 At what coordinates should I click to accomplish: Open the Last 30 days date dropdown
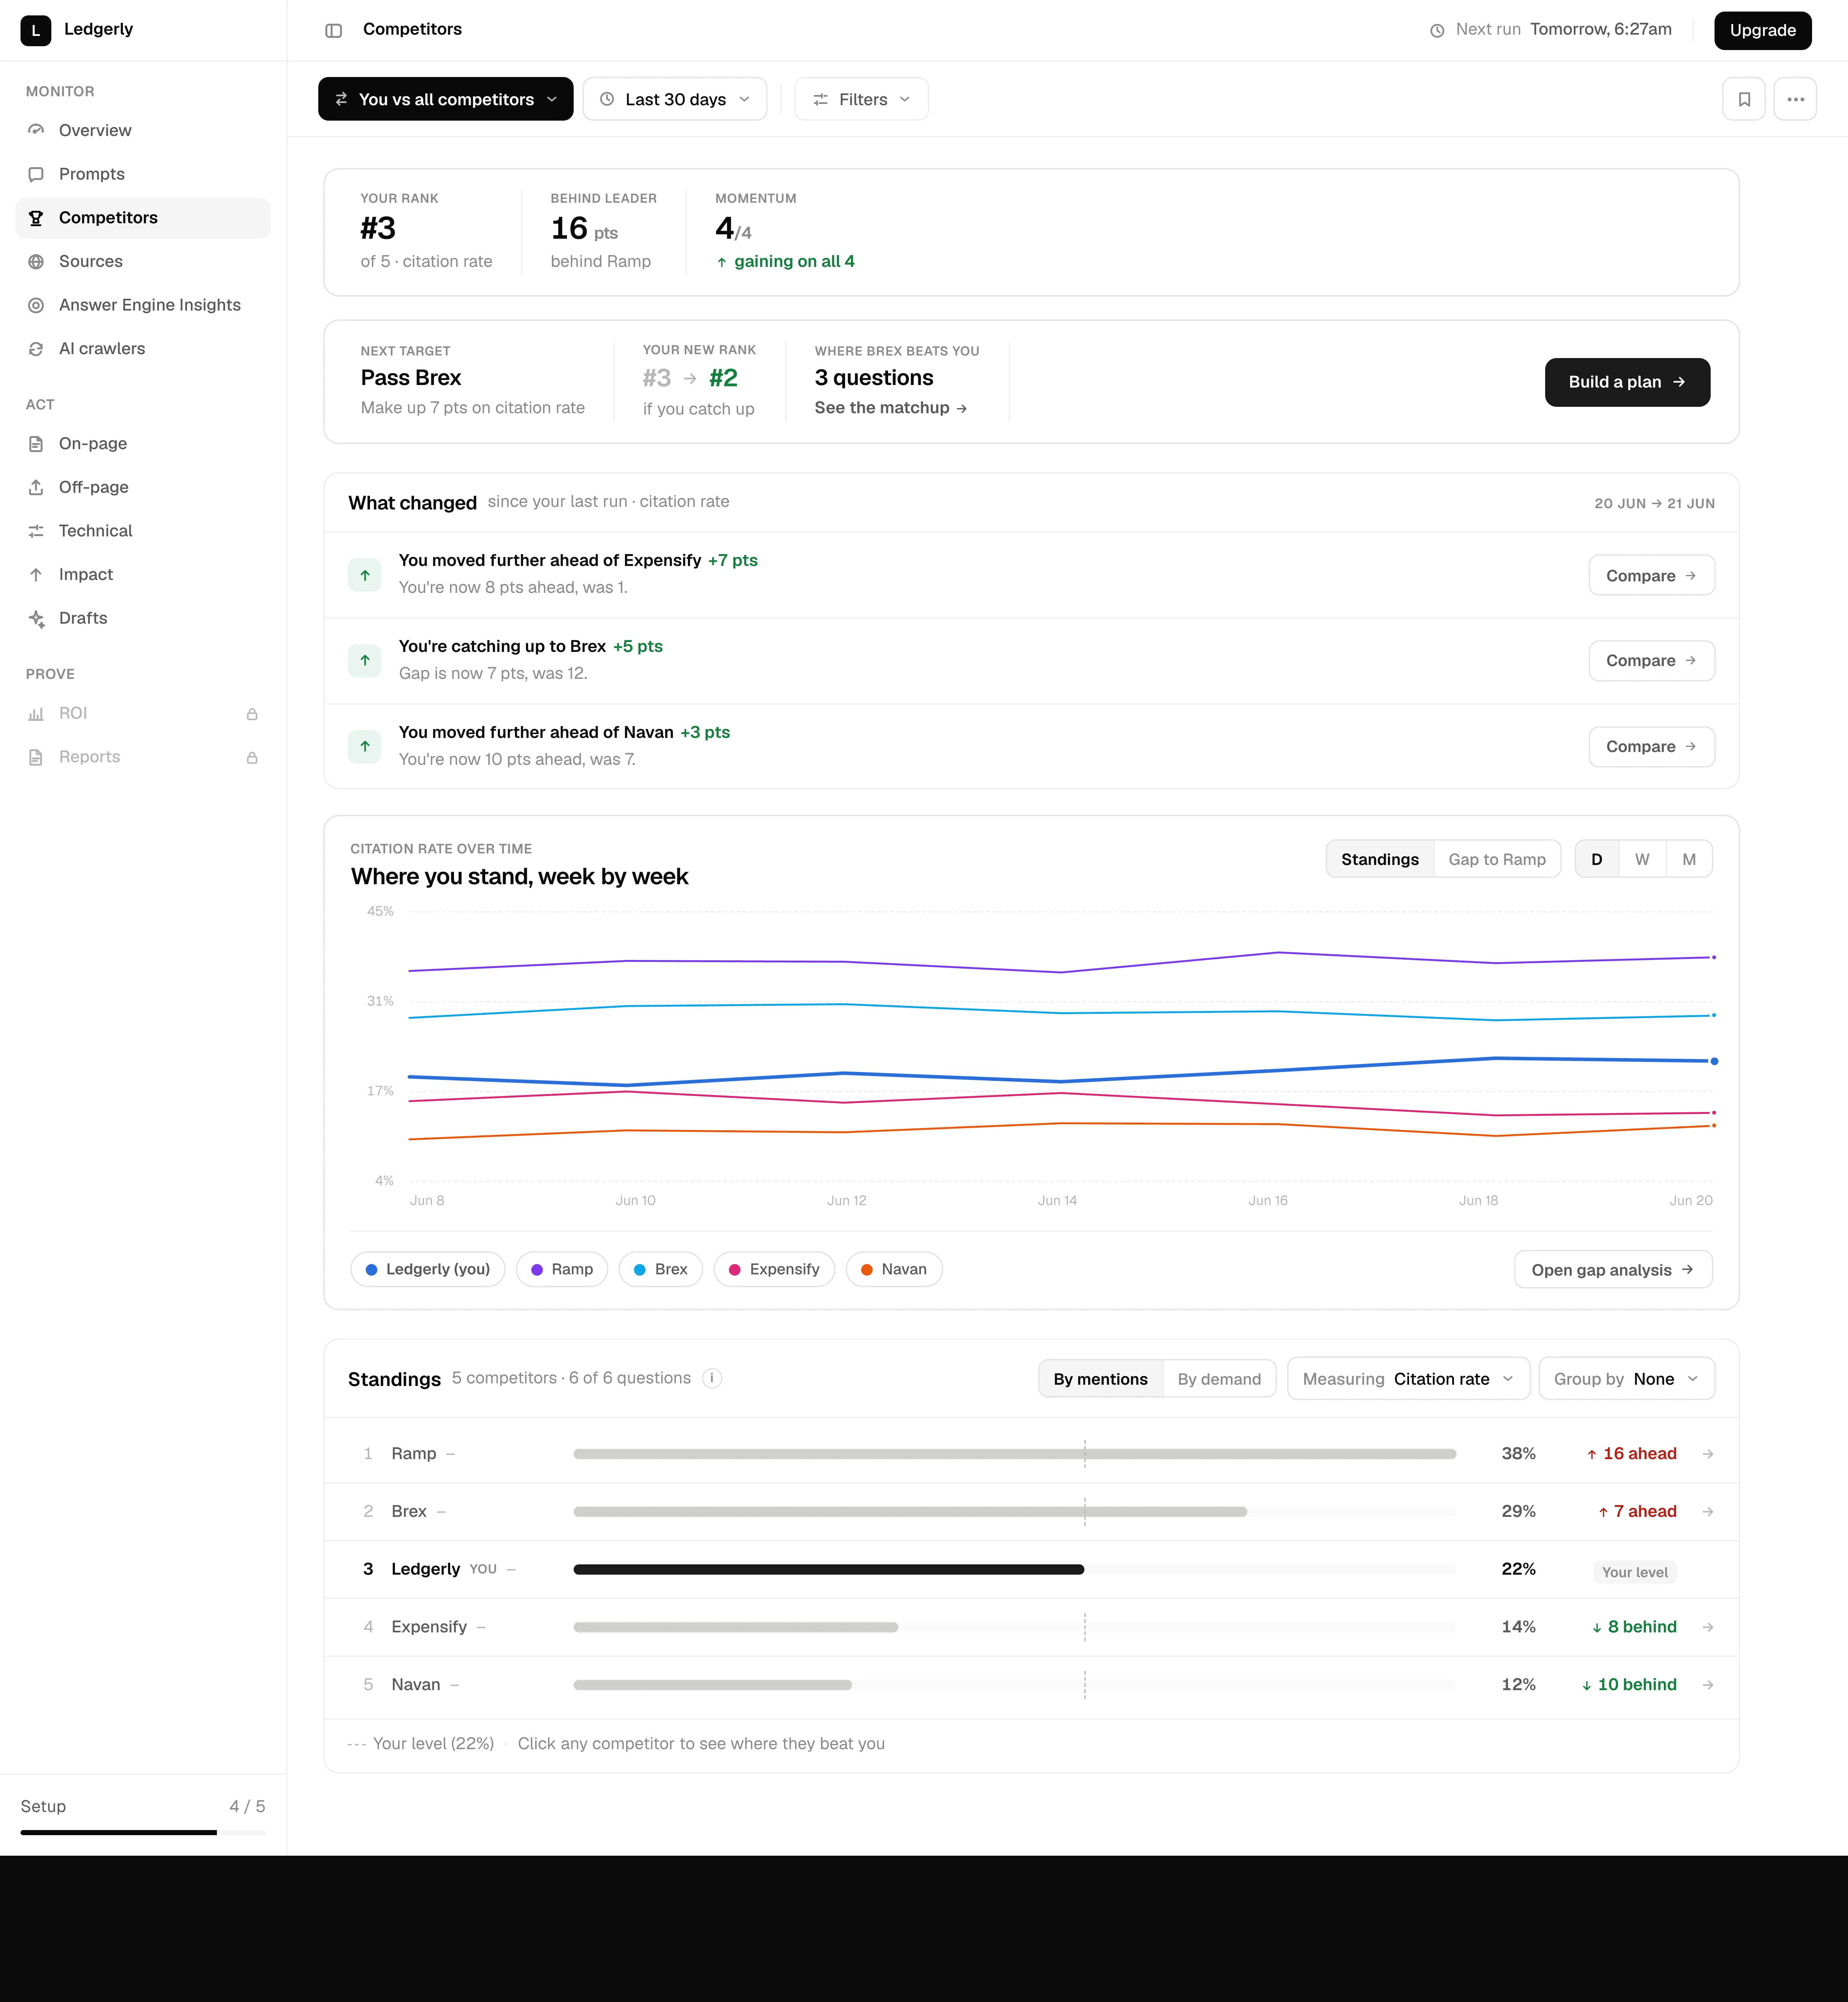click(675, 99)
